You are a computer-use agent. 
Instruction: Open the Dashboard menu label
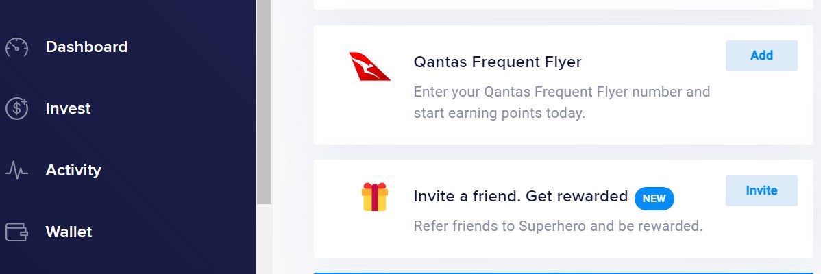[86, 47]
